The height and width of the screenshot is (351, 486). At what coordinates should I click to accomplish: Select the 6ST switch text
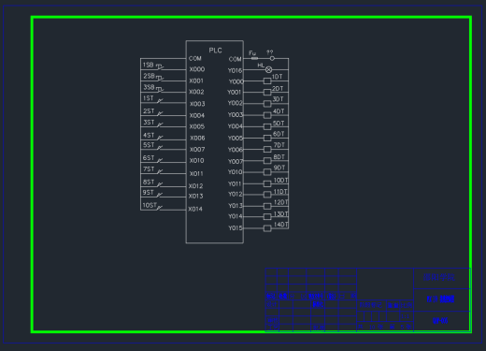point(149,158)
